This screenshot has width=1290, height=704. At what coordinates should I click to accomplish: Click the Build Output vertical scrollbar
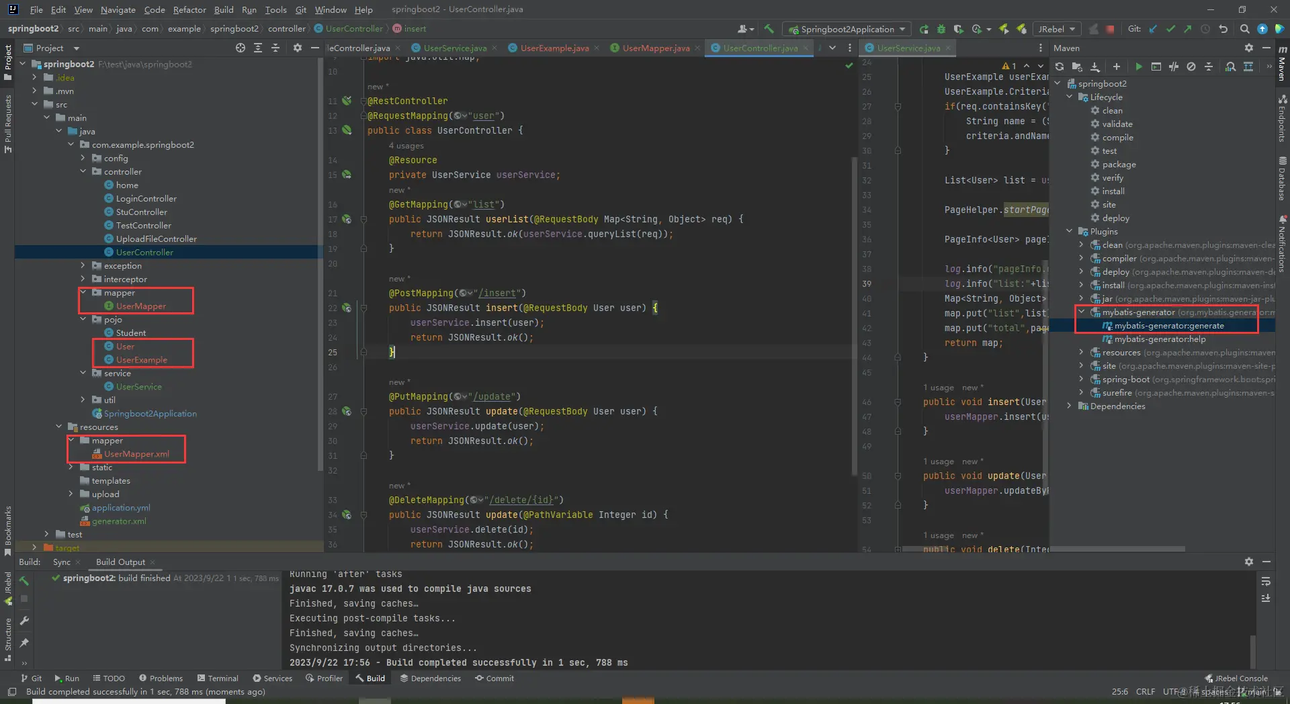[x=1252, y=650]
